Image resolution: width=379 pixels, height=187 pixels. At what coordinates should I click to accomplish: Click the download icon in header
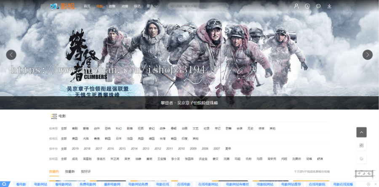[x=329, y=6]
